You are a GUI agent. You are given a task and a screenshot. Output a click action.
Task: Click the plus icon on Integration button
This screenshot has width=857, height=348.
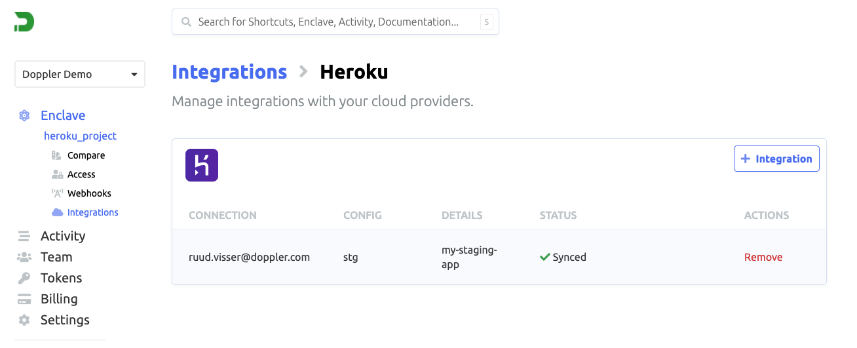click(745, 159)
